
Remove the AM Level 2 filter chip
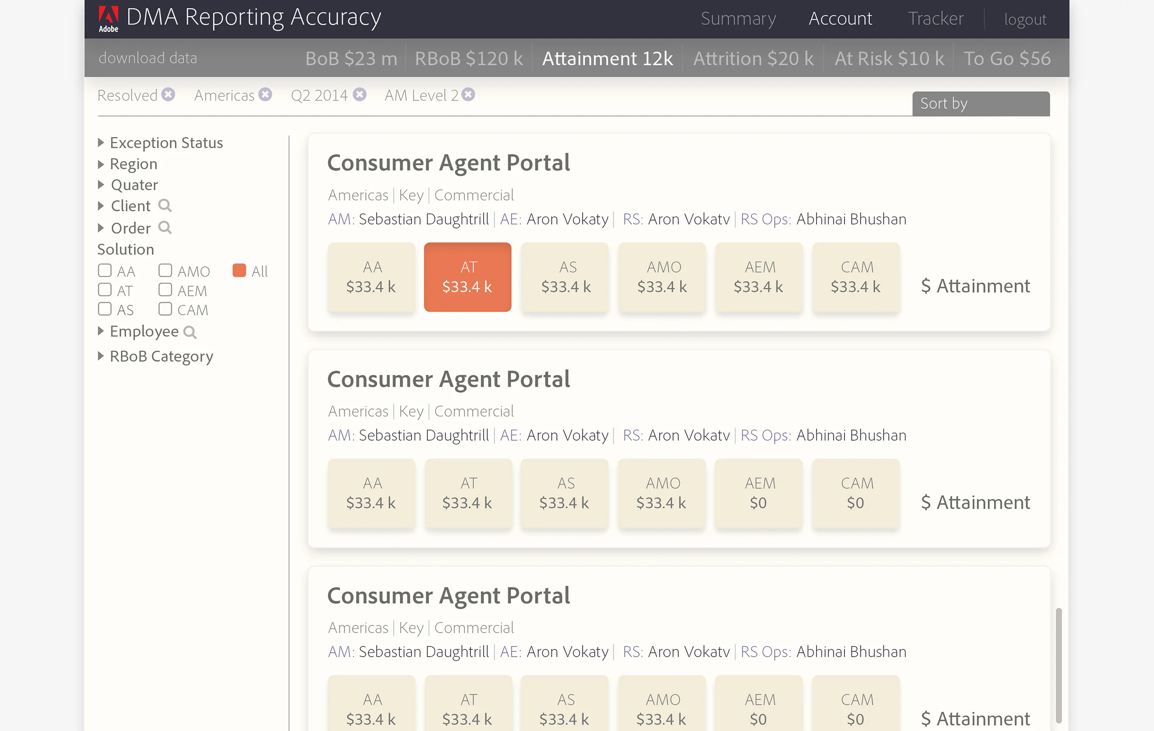[x=468, y=94]
